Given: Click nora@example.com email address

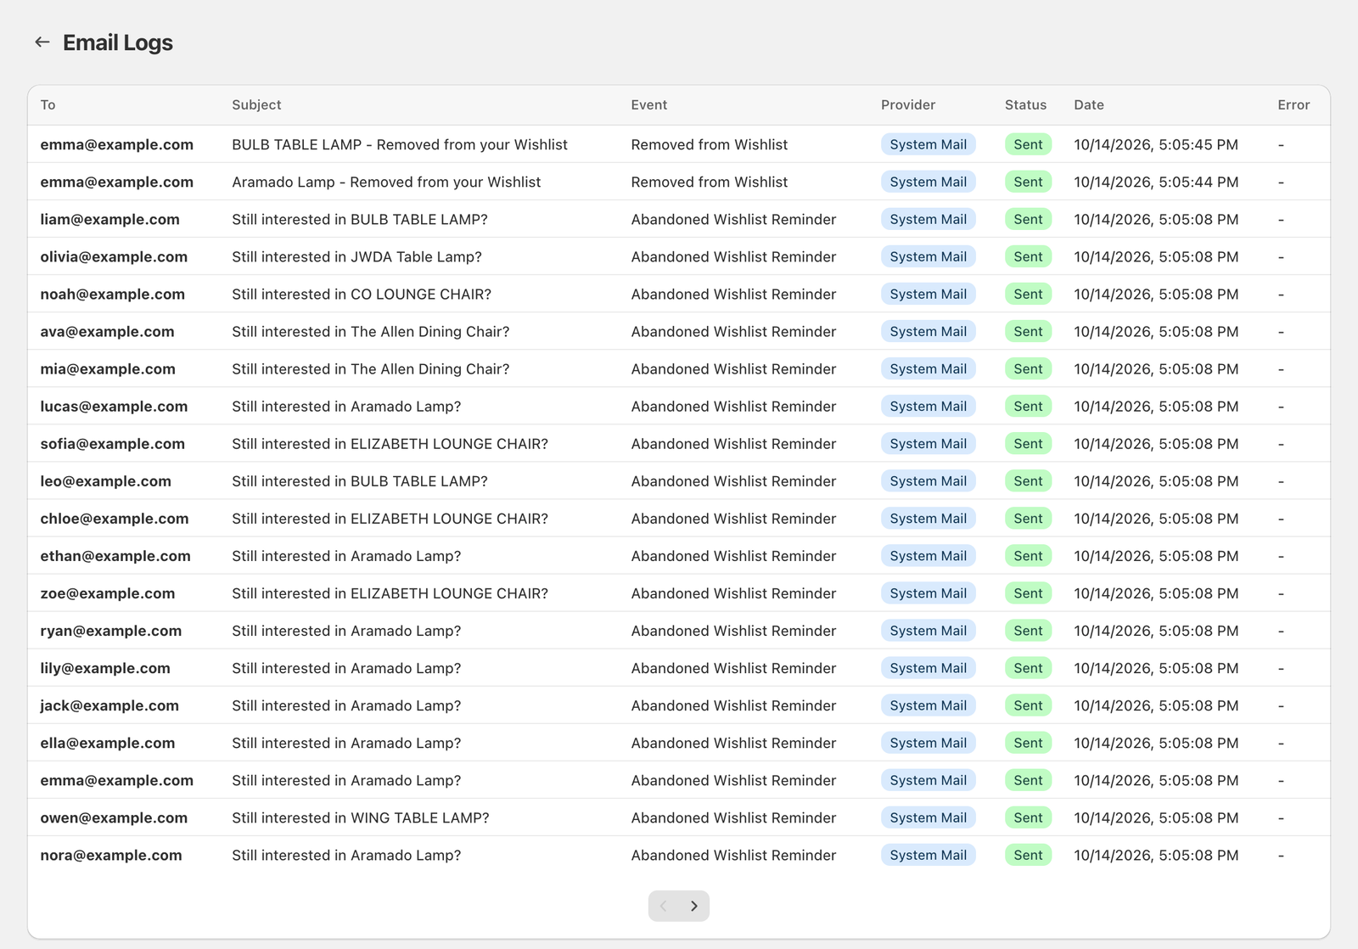Looking at the screenshot, I should (111, 854).
